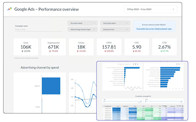Screen dimensions: 196x122
Task: Click the '2K' y-axis label on line chart
Action: tap(72, 106)
